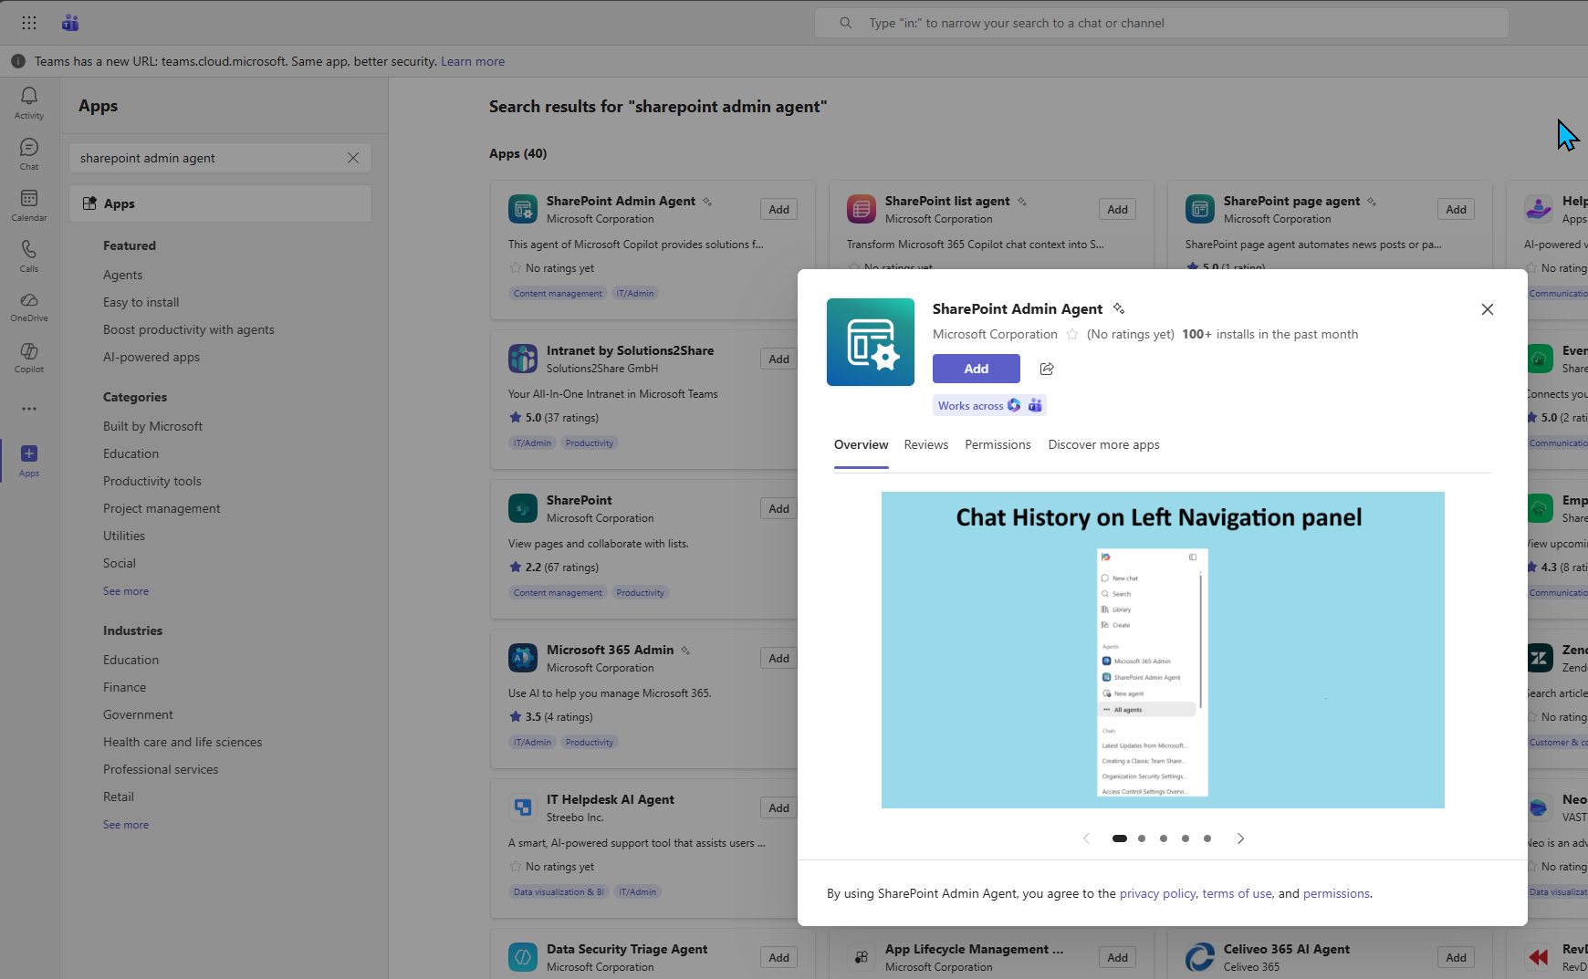1588x979 pixels.
Task: Add the SharePoint list agent
Action: [x=1117, y=209]
